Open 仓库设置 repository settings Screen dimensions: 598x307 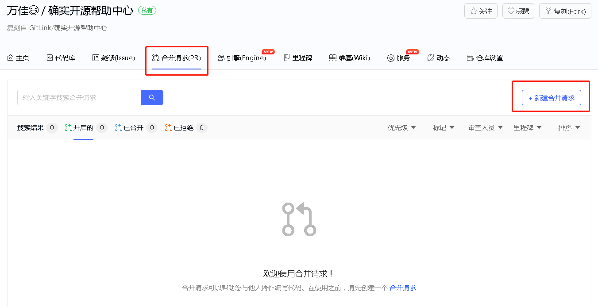485,58
